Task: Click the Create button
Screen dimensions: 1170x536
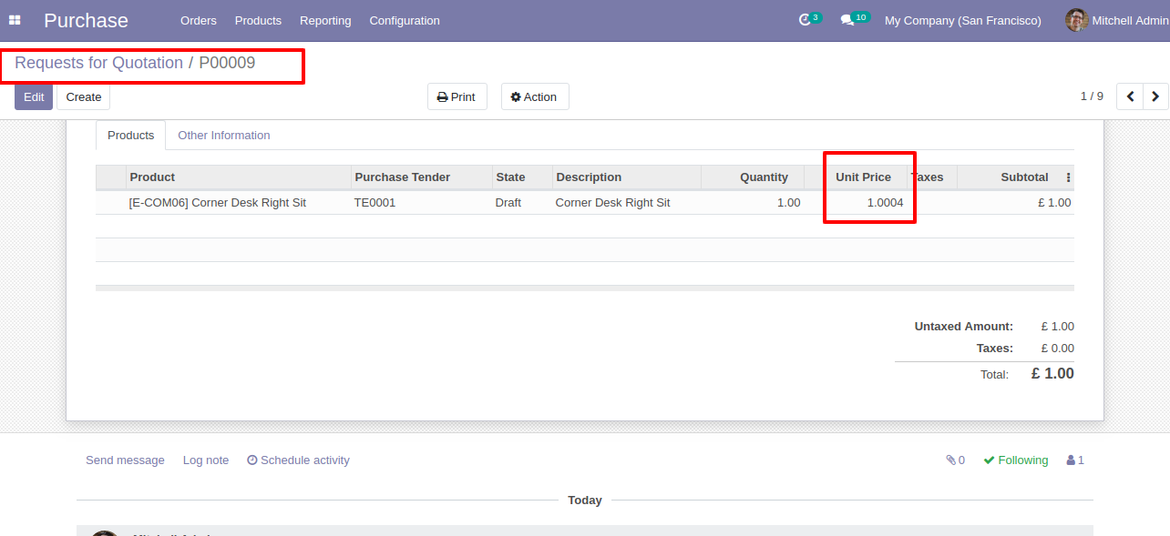Action: (x=84, y=96)
